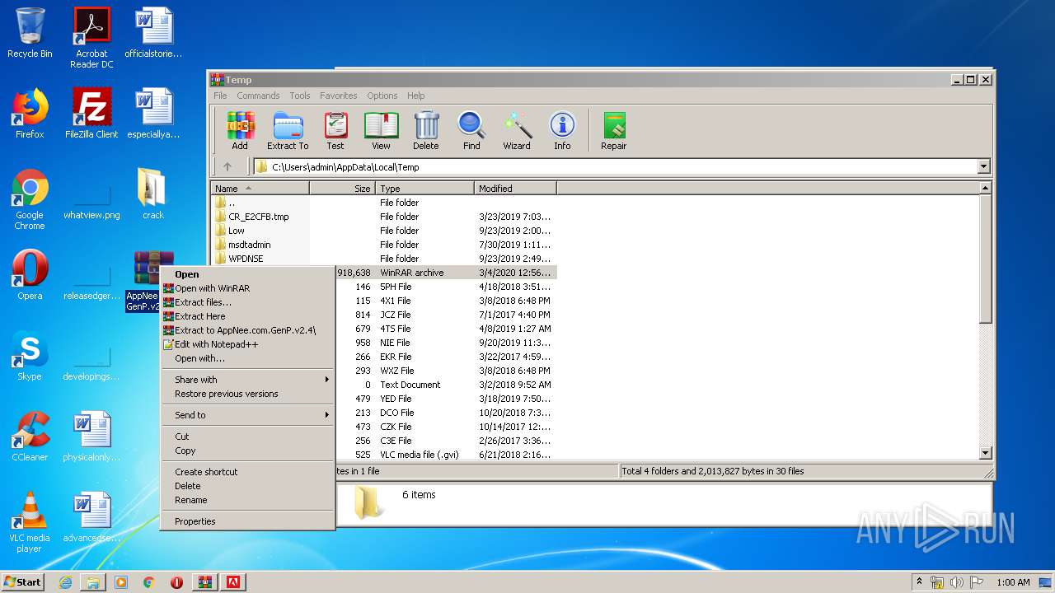Expand the Share with submenu

click(247, 380)
